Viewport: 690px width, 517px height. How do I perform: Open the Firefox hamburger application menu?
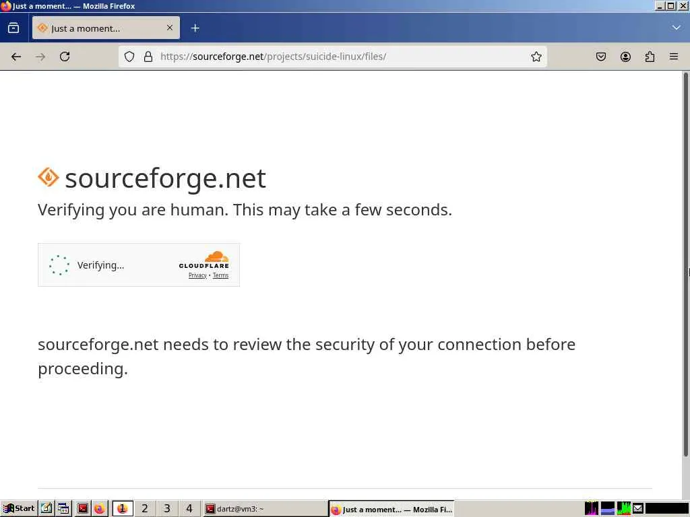[x=674, y=57]
